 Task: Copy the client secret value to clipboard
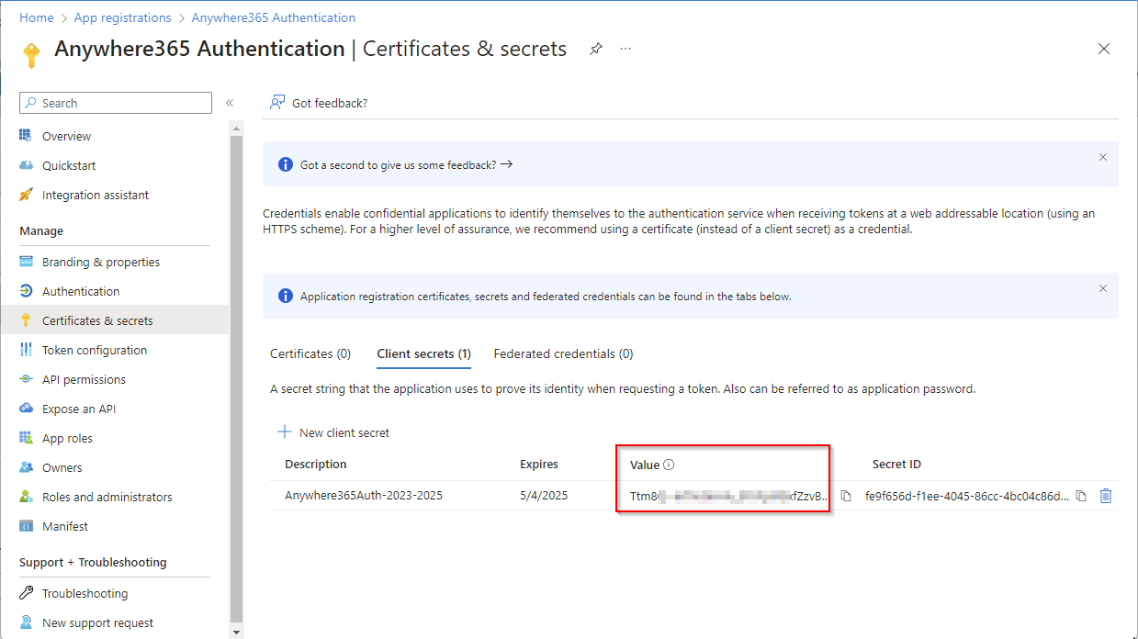[x=846, y=496]
